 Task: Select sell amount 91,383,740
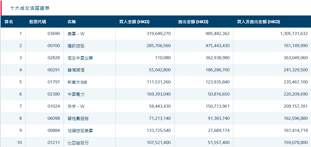[219, 118]
